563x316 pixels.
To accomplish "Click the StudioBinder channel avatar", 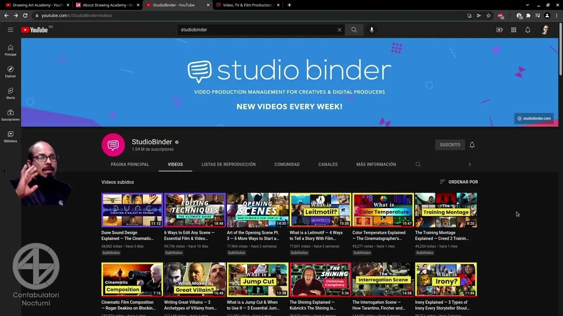I will (113, 145).
